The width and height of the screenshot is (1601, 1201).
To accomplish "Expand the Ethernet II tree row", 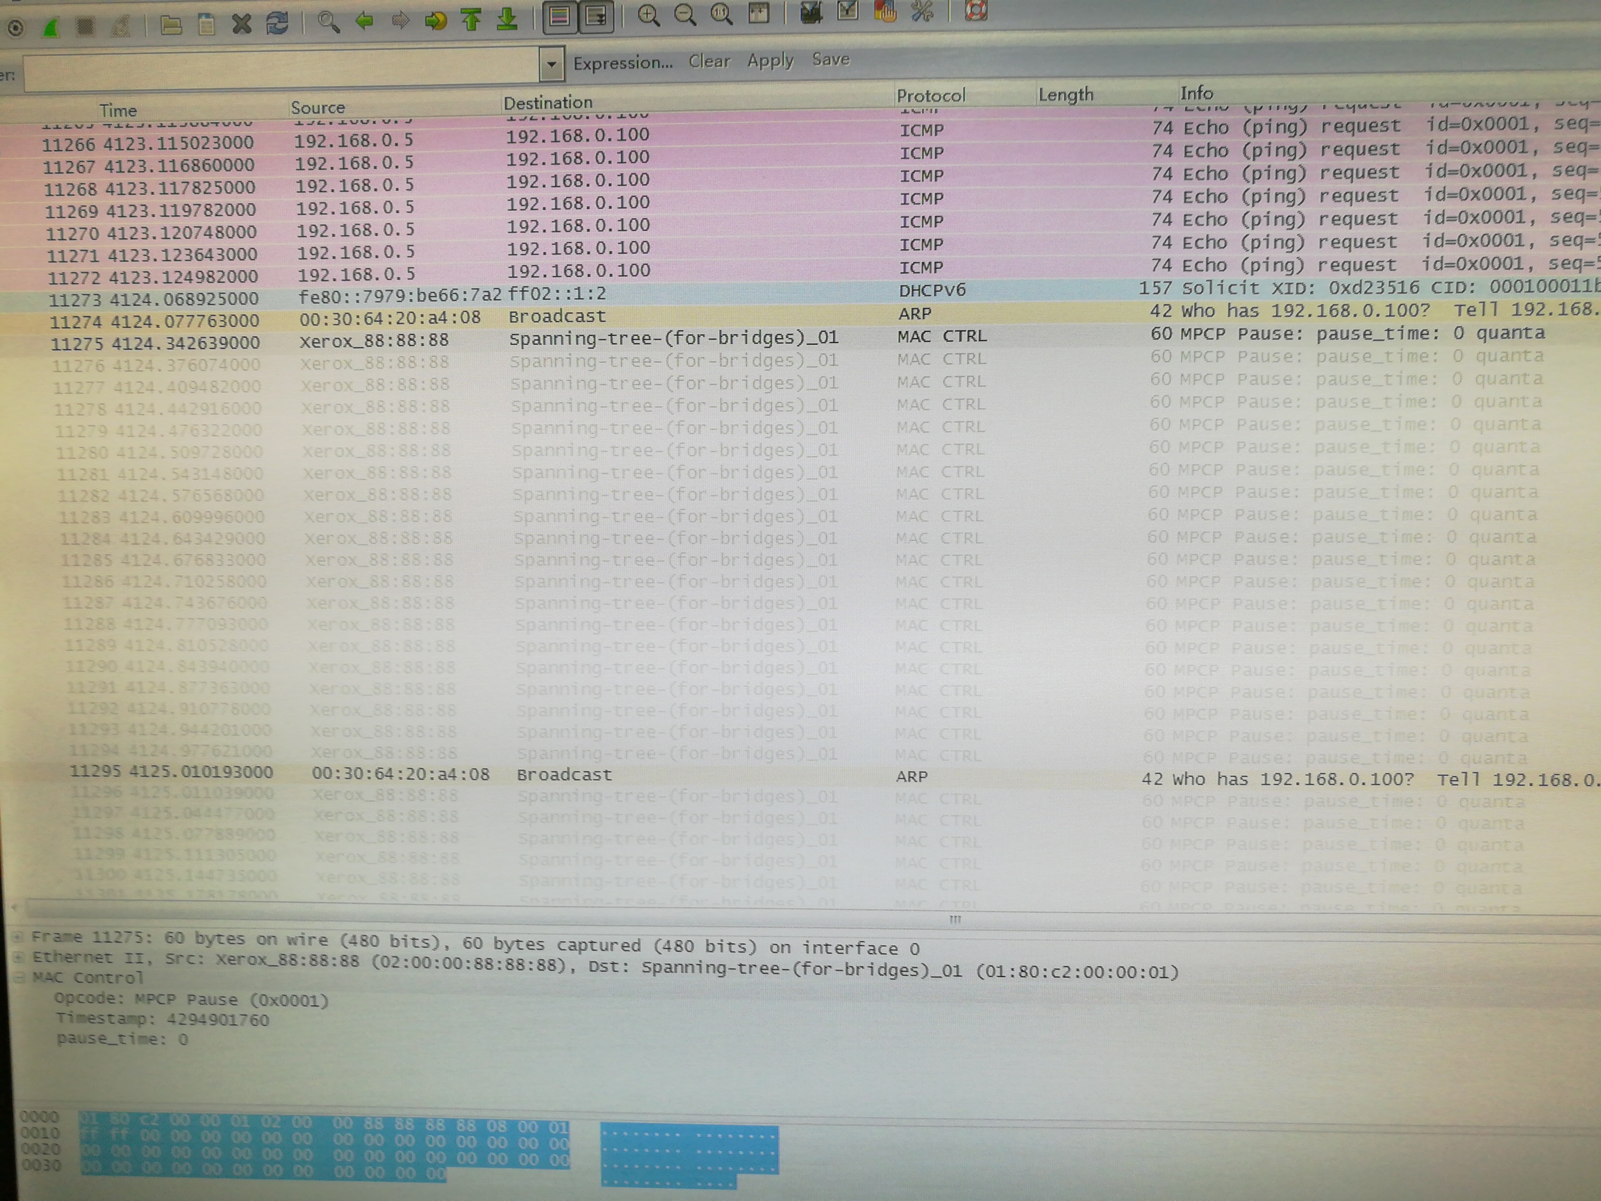I will pos(18,957).
